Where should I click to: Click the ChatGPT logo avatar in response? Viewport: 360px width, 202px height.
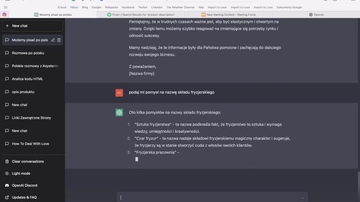(x=119, y=112)
